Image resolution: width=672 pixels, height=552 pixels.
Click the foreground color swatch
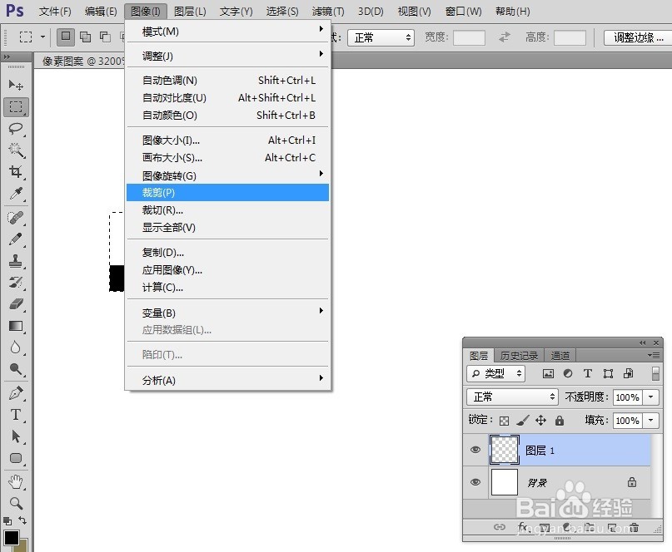pos(11,537)
